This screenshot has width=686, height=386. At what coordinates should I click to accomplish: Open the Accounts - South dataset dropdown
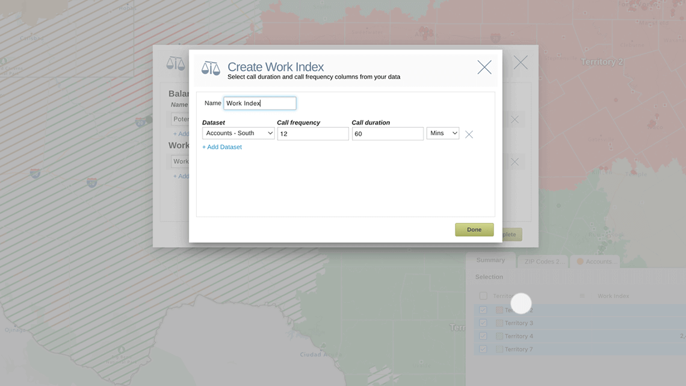238,133
